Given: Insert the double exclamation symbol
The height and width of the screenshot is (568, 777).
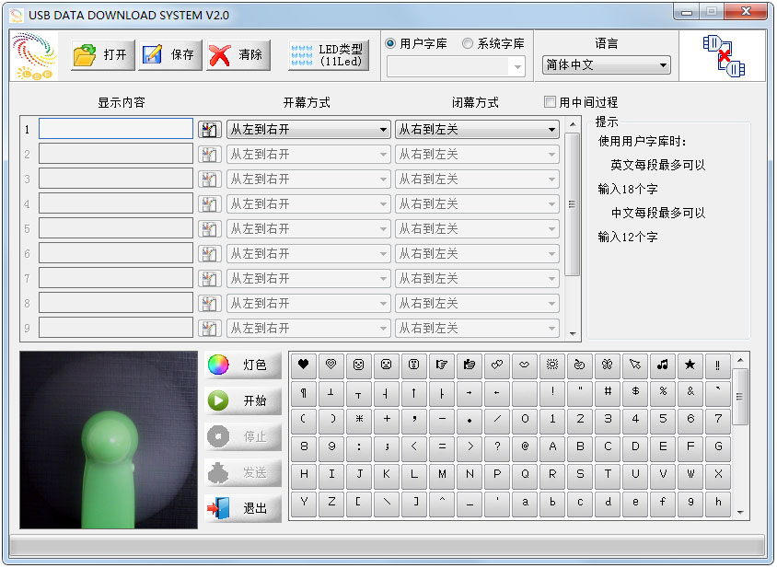Looking at the screenshot, I should pos(718,365).
